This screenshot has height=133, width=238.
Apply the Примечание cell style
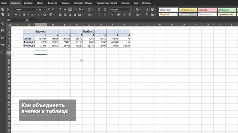[227, 14]
